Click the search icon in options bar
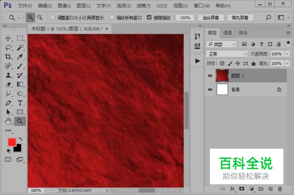The image size is (294, 195). coord(269,17)
